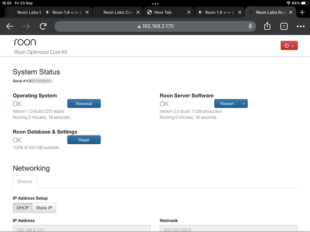Click the Roon Optimized Core Kit subtitle
This screenshot has height=232, width=310.
pyautogui.click(x=40, y=52)
